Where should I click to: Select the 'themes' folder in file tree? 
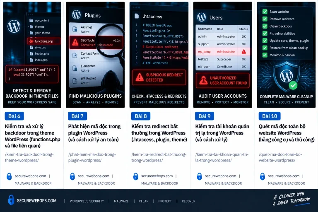[x=37, y=26]
